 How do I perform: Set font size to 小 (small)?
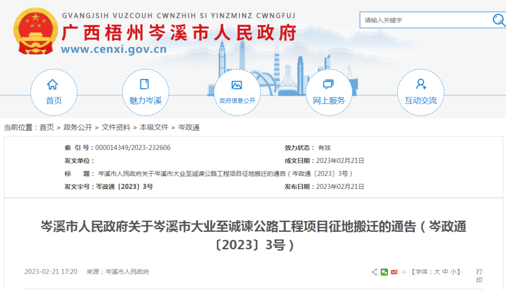point(453,272)
